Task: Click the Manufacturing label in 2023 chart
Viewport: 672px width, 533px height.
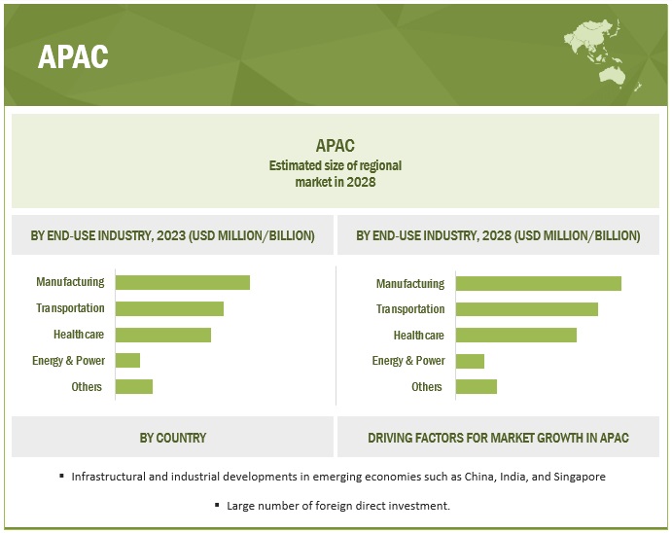Action: click(70, 282)
